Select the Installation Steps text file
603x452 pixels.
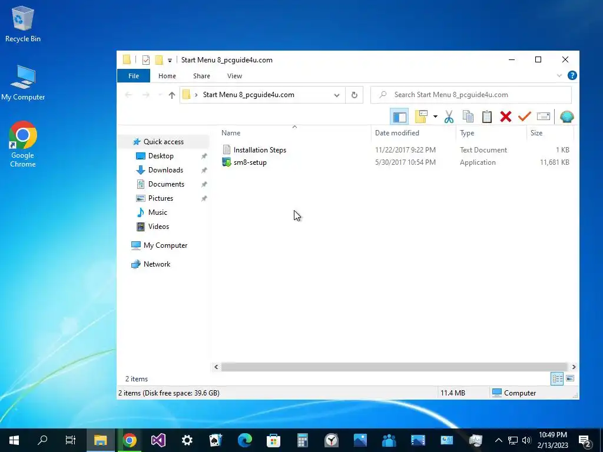click(x=260, y=150)
